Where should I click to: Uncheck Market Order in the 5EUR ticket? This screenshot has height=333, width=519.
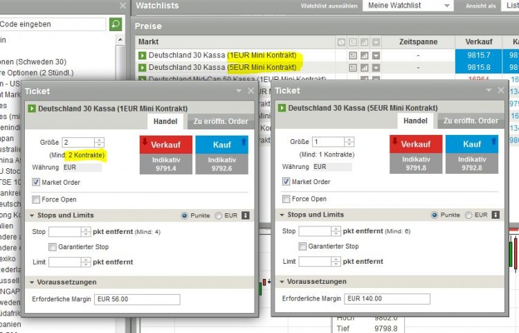click(286, 181)
